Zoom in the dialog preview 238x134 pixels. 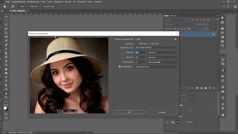click(x=76, y=111)
